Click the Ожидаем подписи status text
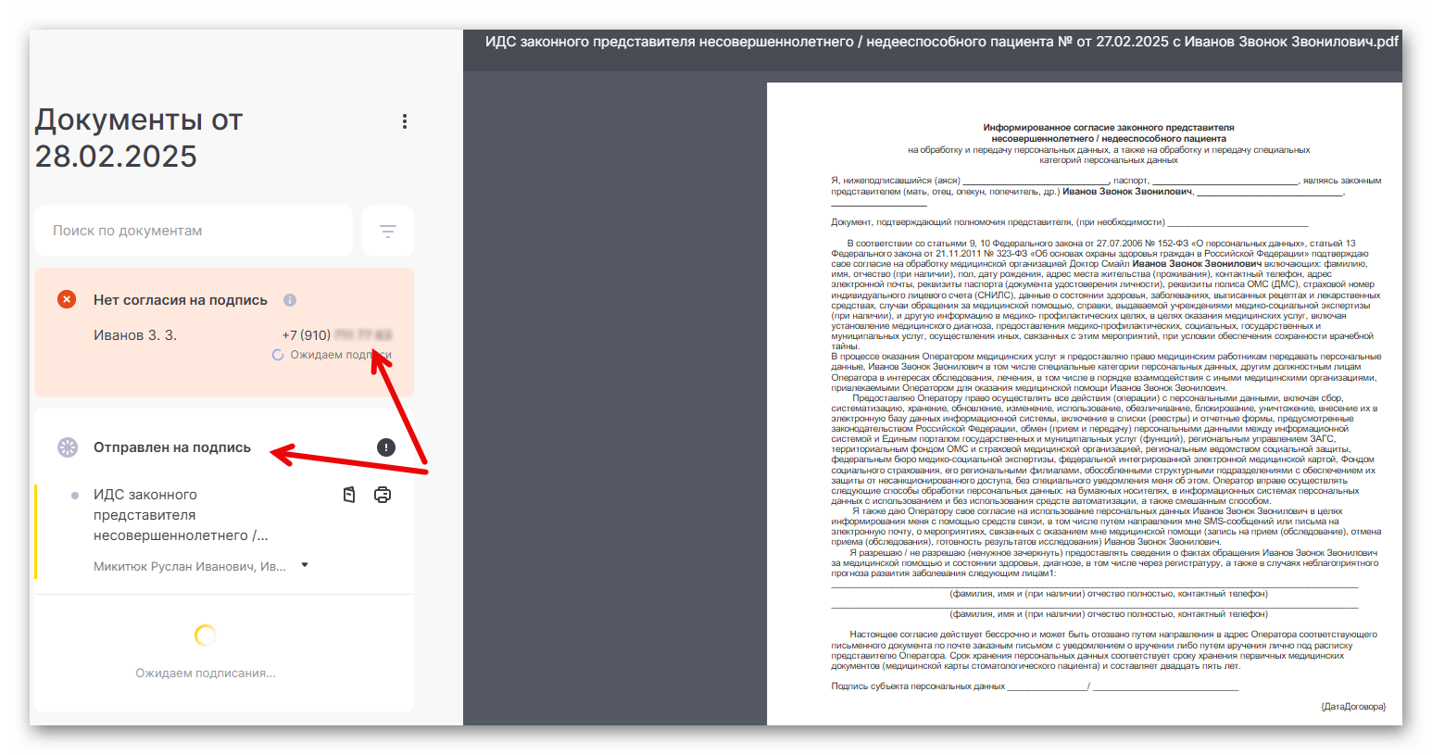The image size is (1432, 755). (341, 355)
